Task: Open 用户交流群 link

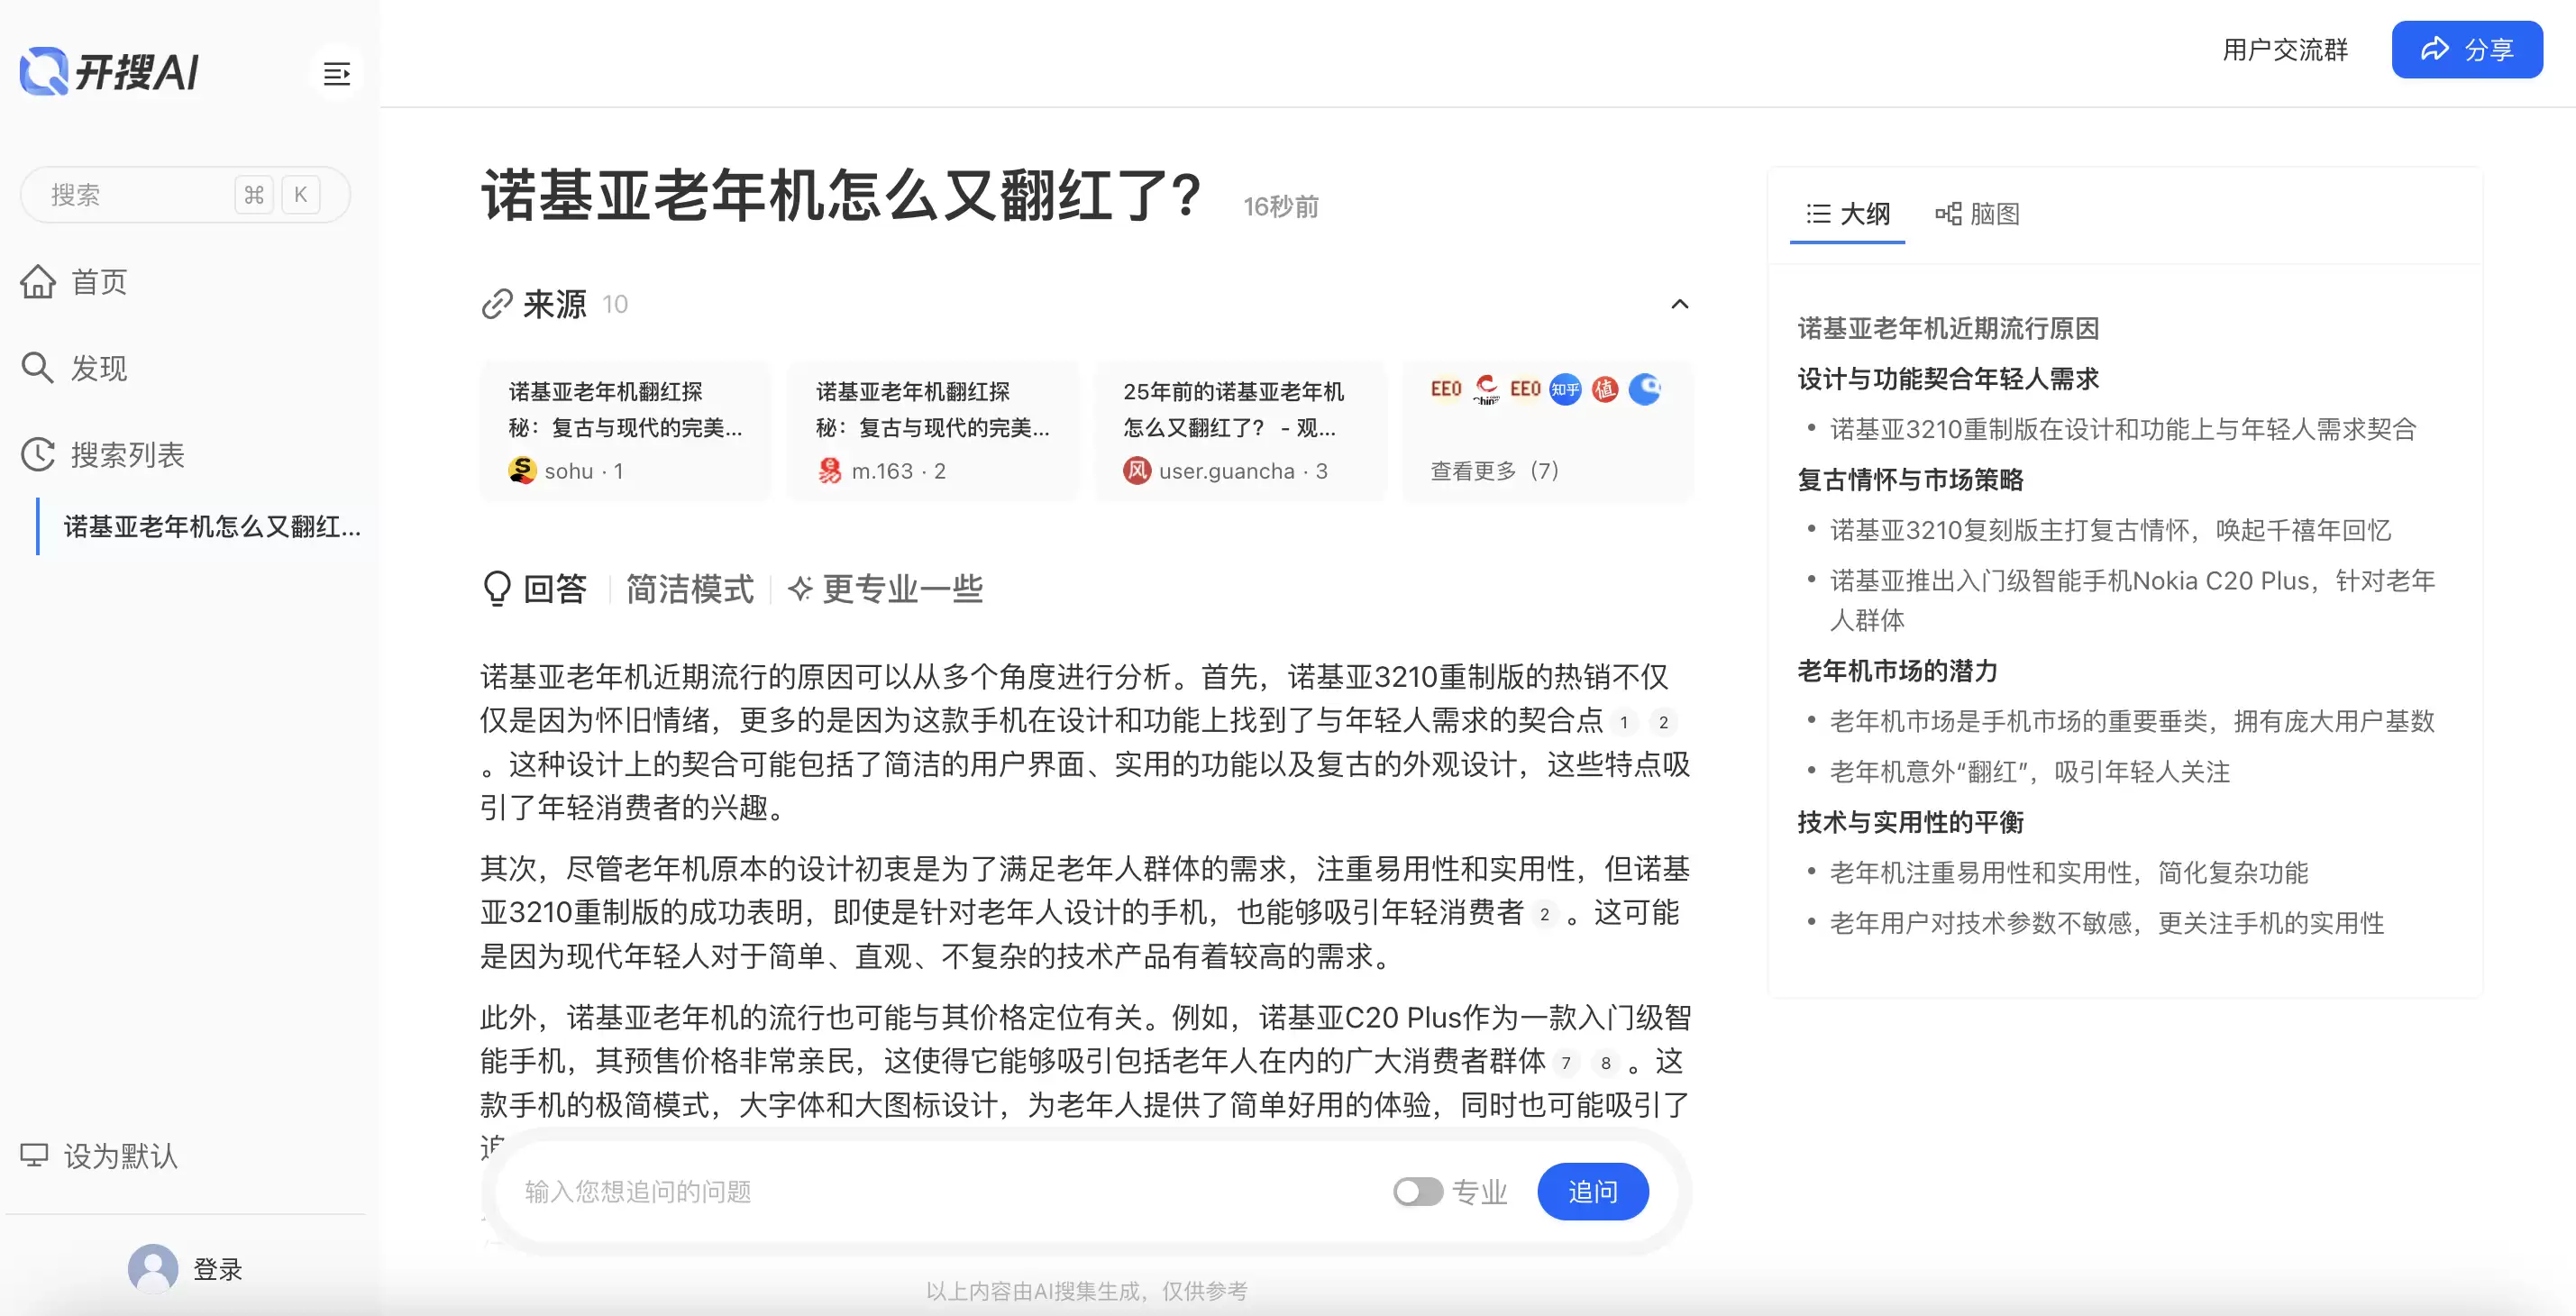Action: 2285,50
